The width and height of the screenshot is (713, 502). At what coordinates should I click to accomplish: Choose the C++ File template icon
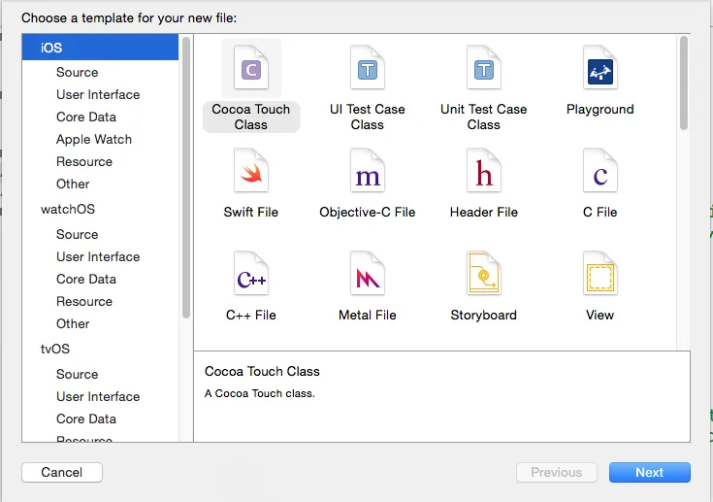coord(250,278)
